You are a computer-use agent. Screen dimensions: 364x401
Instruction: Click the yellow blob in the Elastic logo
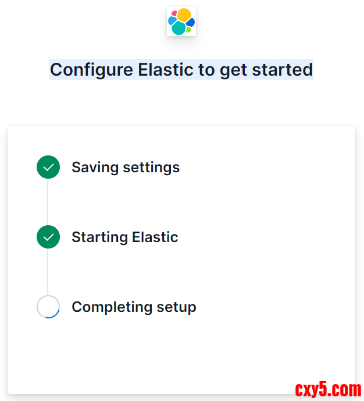tap(184, 15)
